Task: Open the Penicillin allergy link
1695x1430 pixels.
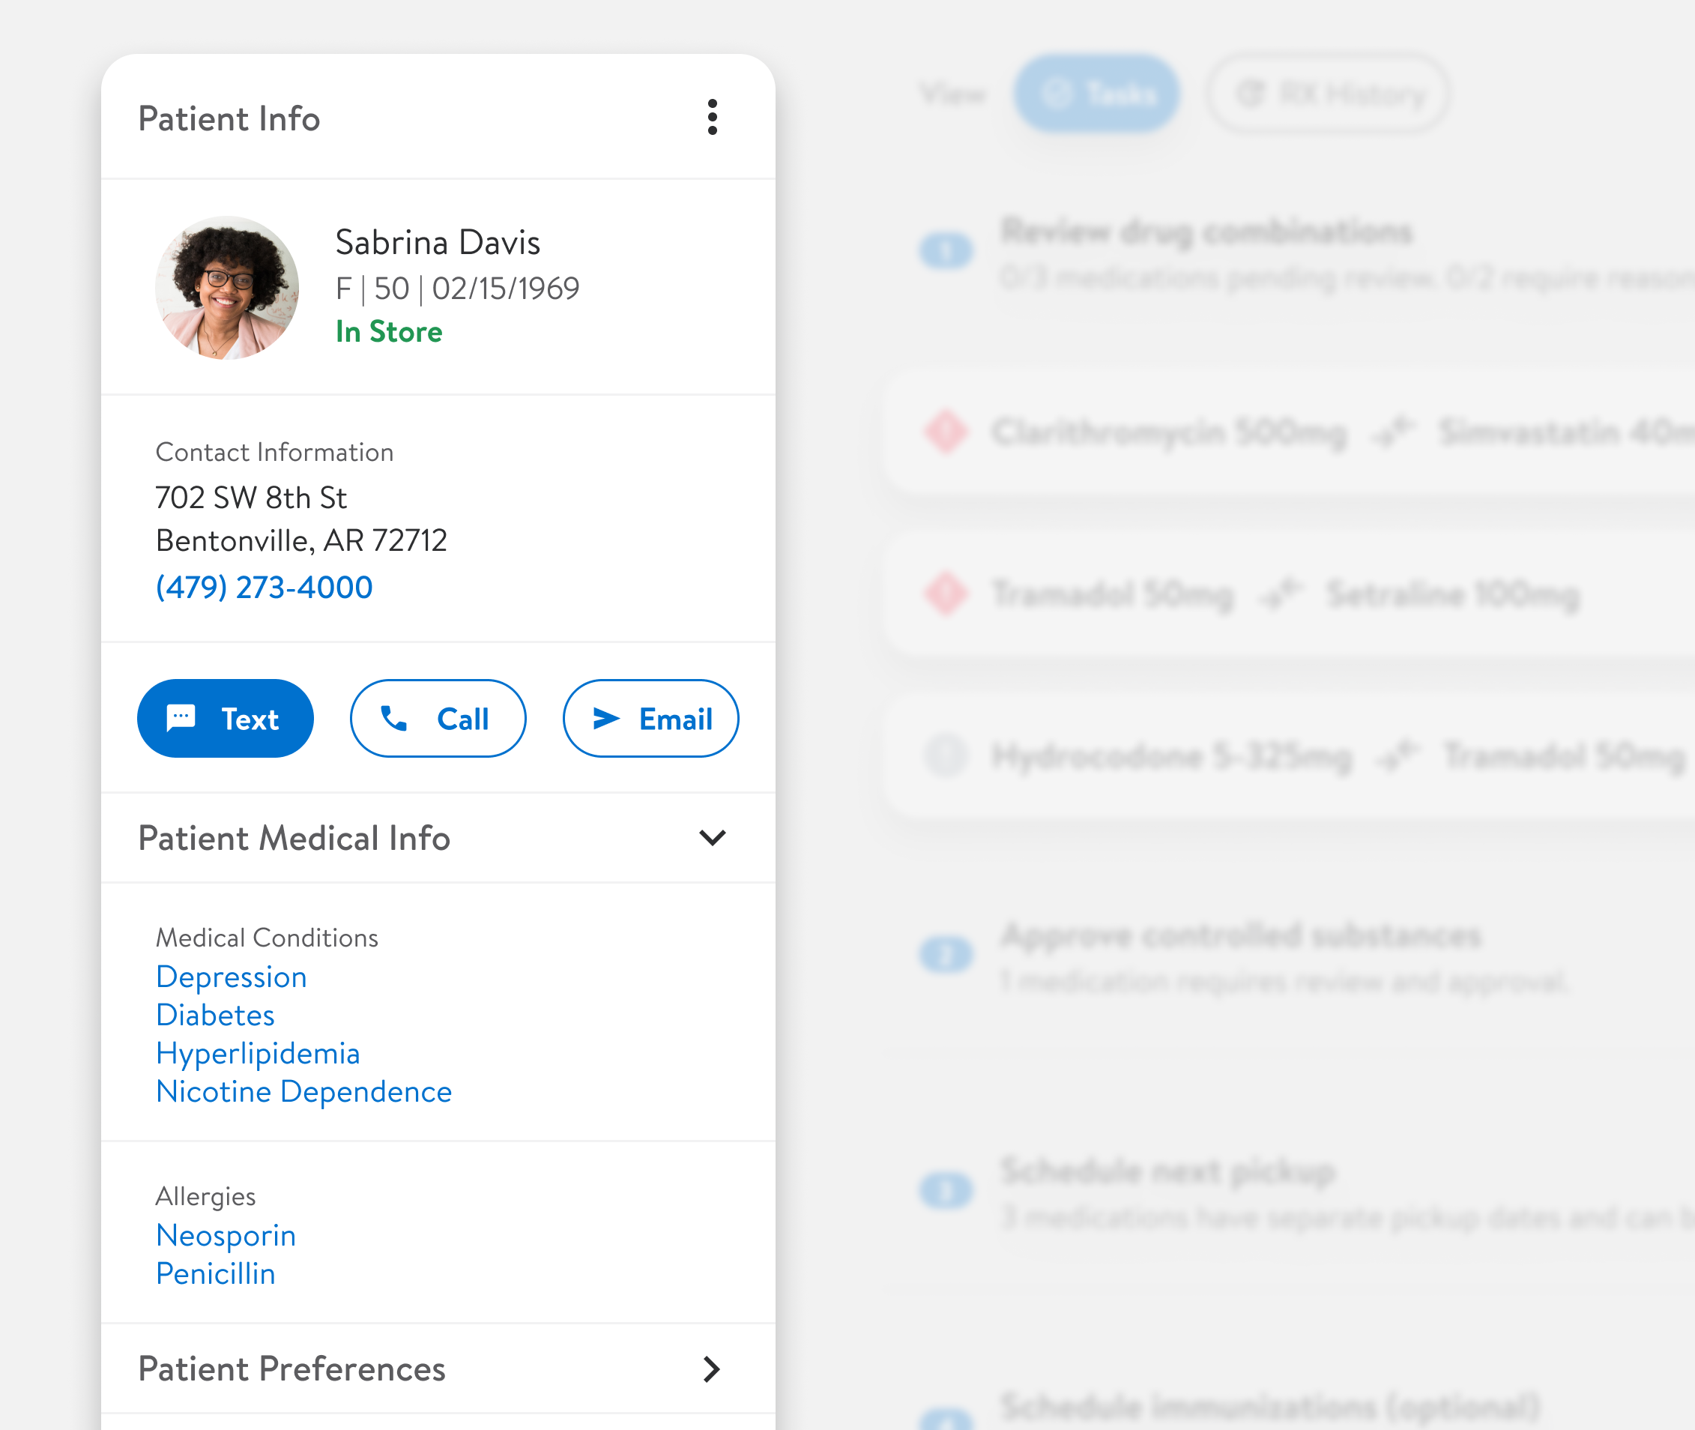Action: click(x=215, y=1273)
